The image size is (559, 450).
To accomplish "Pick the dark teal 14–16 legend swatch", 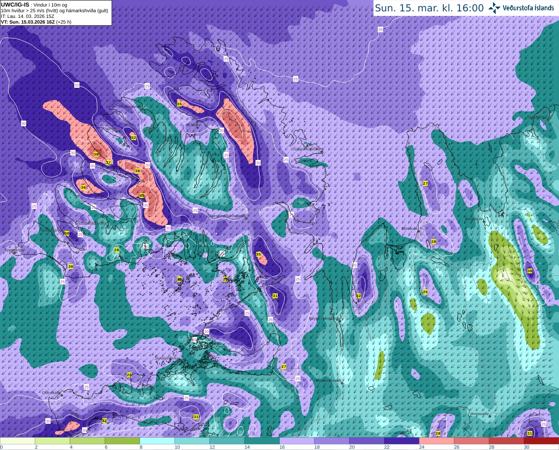I will (x=262, y=441).
